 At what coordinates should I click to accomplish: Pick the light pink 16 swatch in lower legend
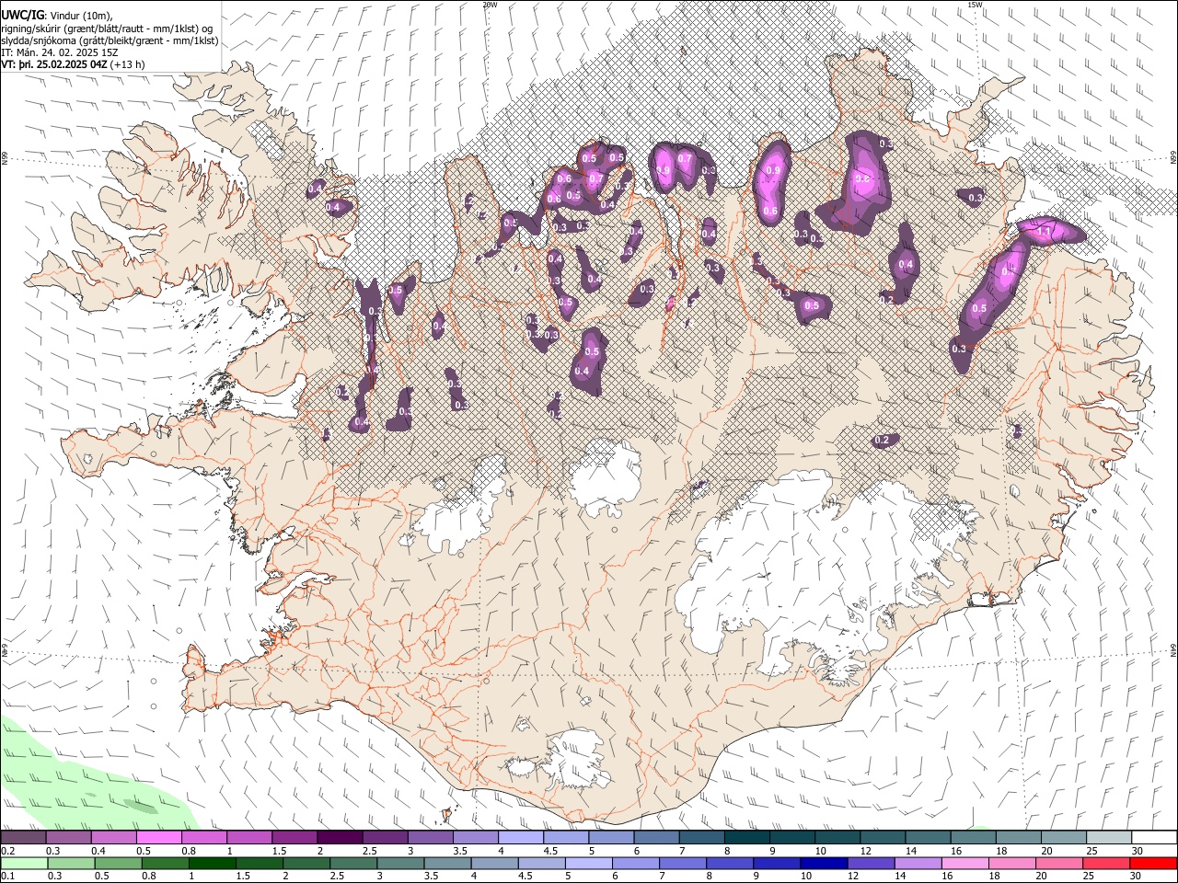pos(964,864)
